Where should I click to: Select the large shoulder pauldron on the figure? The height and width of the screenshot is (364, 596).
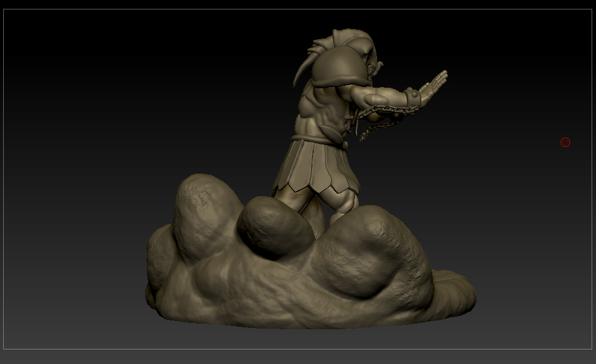340,68
